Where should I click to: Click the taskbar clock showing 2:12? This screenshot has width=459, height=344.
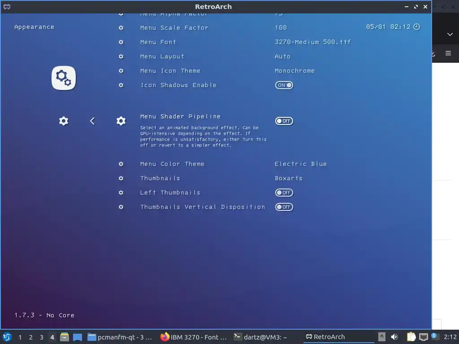click(x=450, y=337)
